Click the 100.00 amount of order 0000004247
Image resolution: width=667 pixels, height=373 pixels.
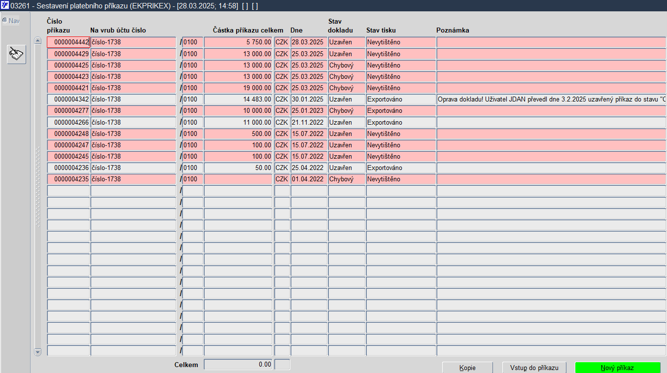pyautogui.click(x=238, y=145)
